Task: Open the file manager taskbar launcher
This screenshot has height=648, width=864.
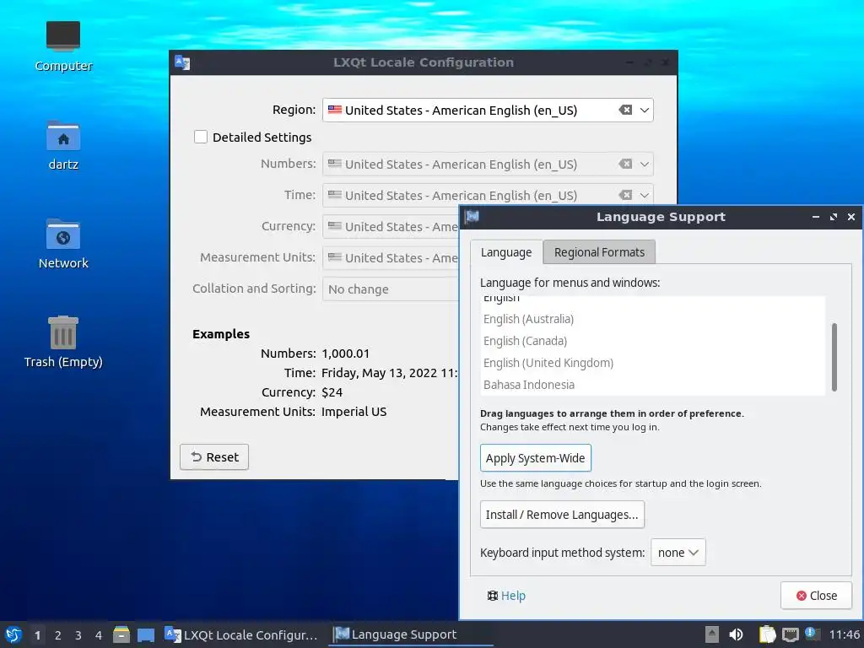Action: pyautogui.click(x=121, y=634)
